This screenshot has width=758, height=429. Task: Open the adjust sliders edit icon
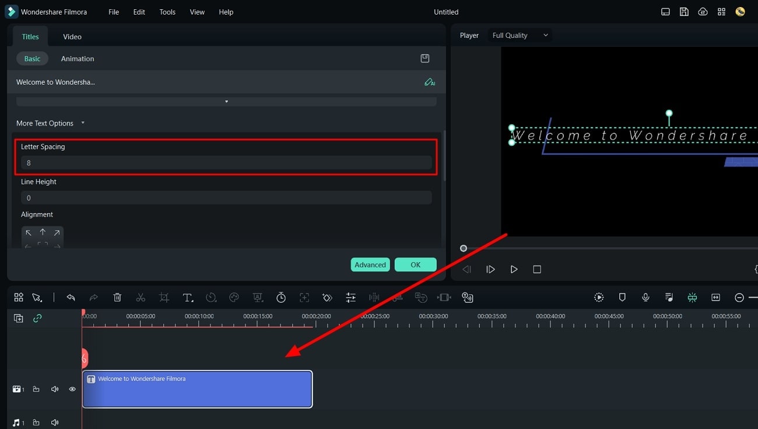[350, 298]
